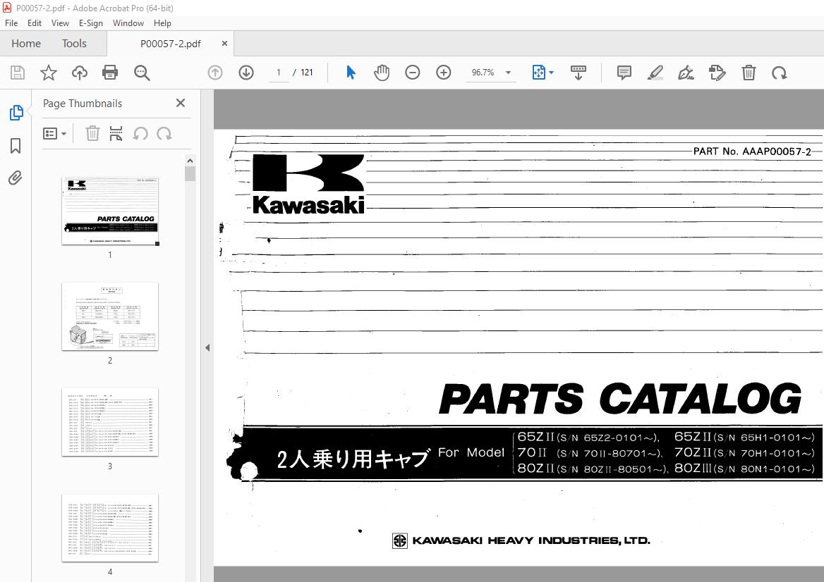Click the thumbnails panel scrollbar handle
This screenshot has height=582, width=824.
190,174
